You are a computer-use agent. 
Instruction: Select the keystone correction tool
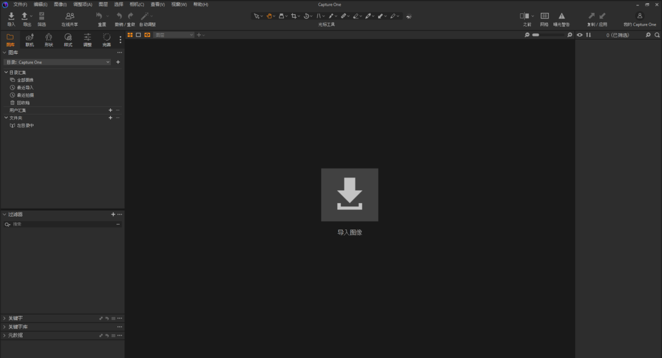319,16
